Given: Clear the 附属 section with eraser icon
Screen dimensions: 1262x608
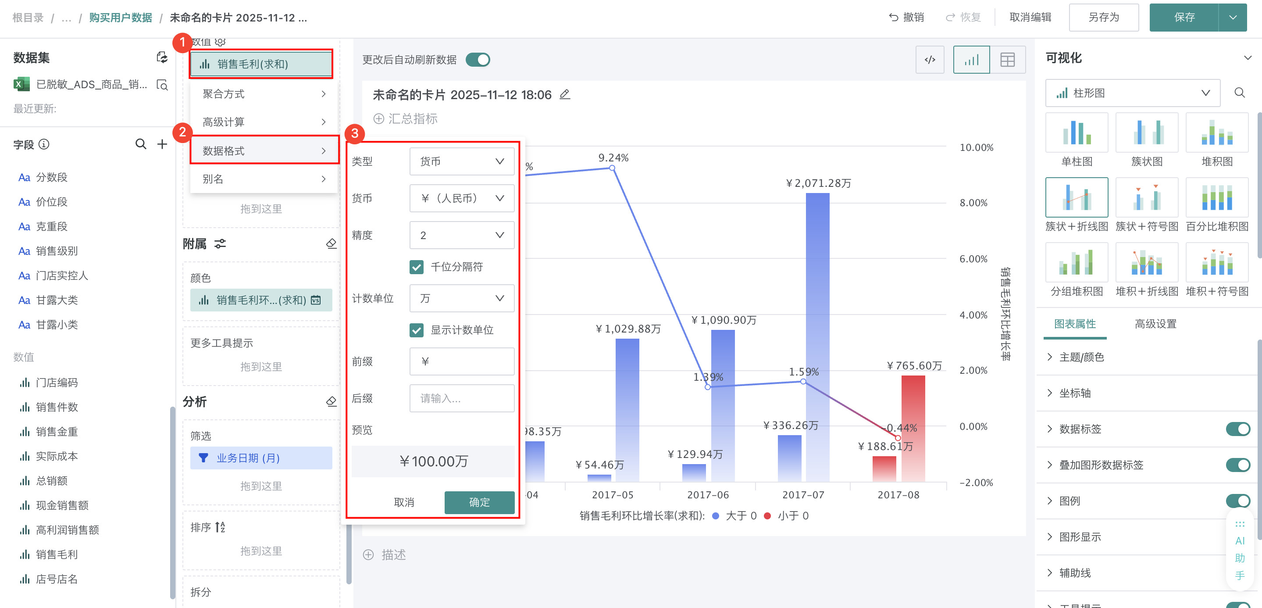Looking at the screenshot, I should (331, 243).
